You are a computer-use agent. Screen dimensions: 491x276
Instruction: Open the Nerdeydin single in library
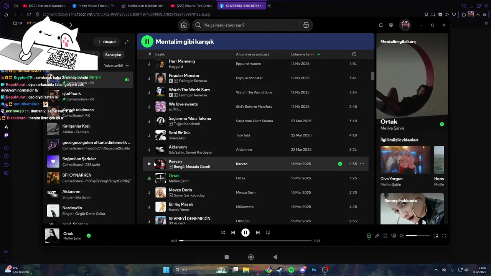pos(89,210)
